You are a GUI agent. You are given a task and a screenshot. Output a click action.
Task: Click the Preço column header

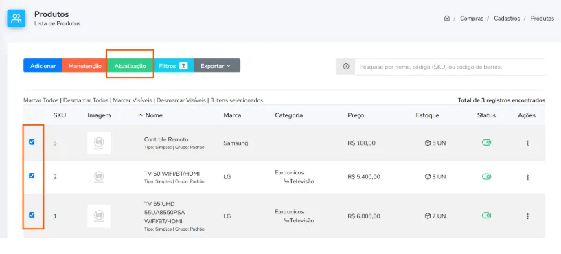point(356,115)
